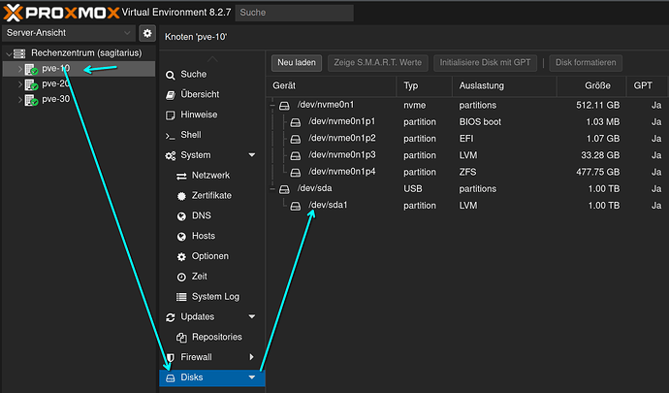Image resolution: width=669 pixels, height=393 pixels.
Task: Collapse the System submenu arrow
Action: [x=252, y=155]
